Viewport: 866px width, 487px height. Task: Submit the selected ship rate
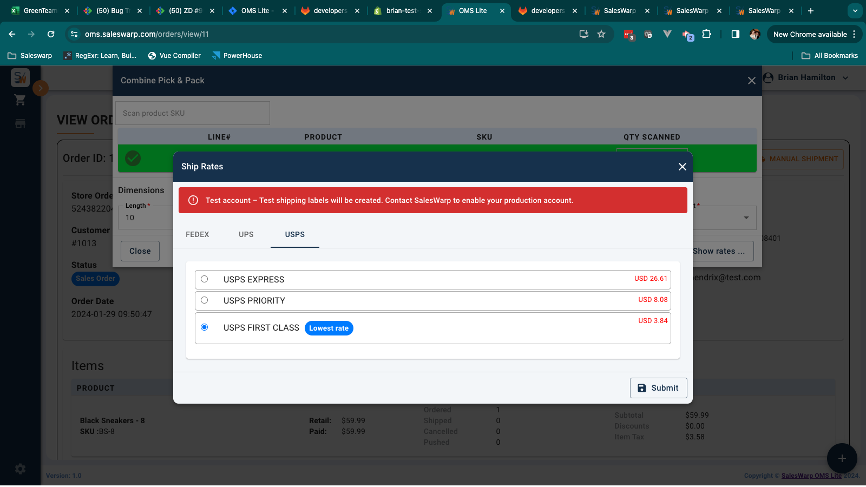click(x=659, y=388)
